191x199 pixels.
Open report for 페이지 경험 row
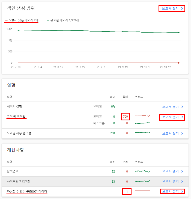coord(171,107)
